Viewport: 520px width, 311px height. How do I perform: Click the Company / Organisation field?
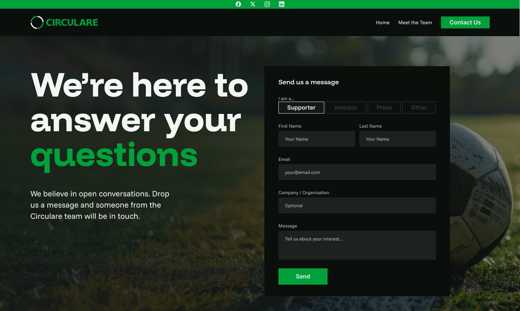point(357,205)
